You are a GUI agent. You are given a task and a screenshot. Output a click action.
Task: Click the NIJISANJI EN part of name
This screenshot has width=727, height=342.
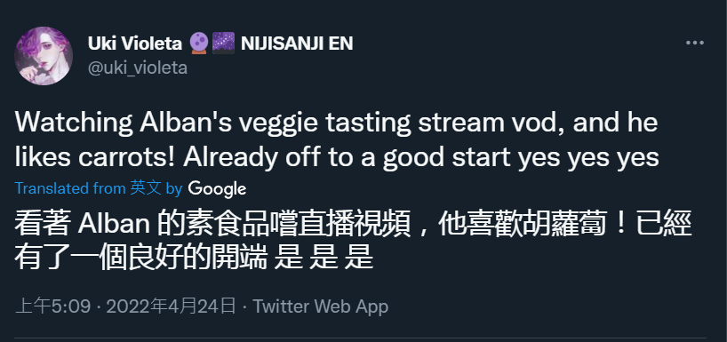[x=297, y=44]
